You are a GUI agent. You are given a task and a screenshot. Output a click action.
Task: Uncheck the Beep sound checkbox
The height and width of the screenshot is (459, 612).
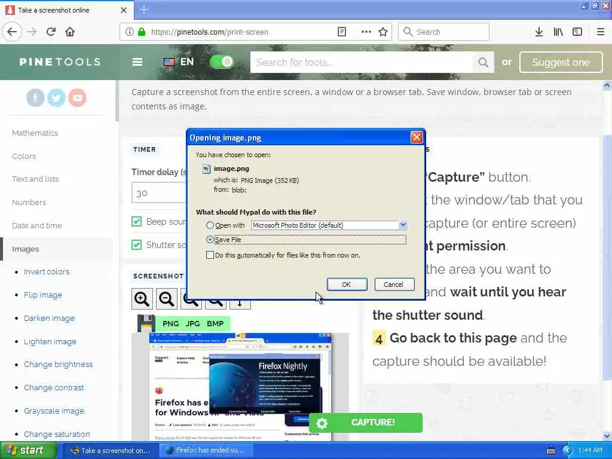[x=137, y=222]
